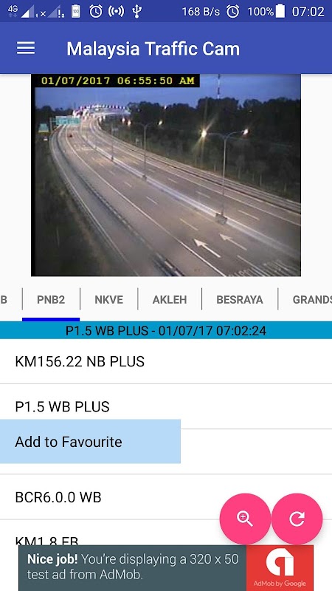
Task: Tap the battery indicator in status bar
Action: tap(280, 11)
